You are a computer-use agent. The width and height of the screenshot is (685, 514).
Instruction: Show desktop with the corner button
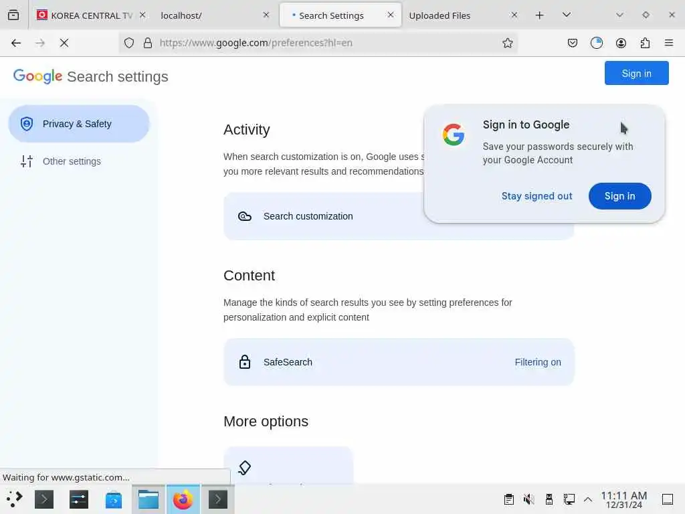pos(668,499)
